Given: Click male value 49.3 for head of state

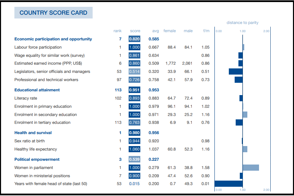Looking at the screenshot, I should pos(188,184).
